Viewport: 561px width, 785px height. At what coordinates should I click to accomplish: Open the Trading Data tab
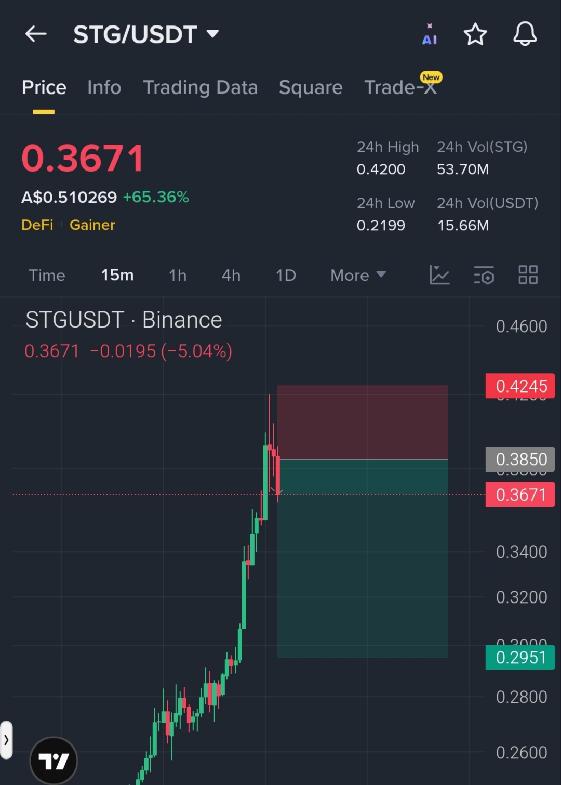pyautogui.click(x=201, y=87)
